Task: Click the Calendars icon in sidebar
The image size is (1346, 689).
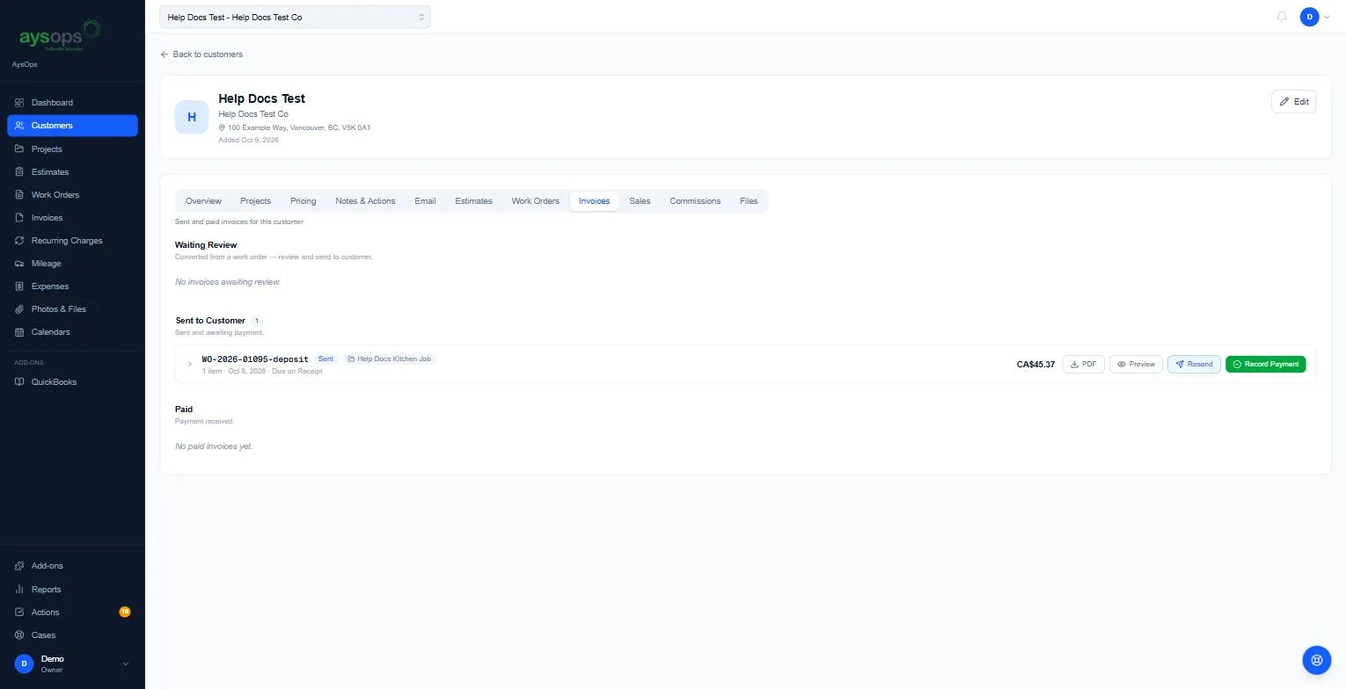Action: (19, 332)
